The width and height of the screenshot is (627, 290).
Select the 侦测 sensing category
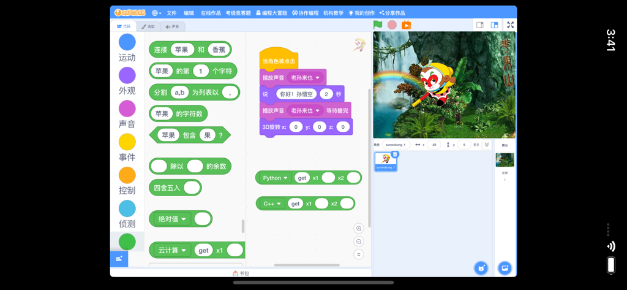127,215
